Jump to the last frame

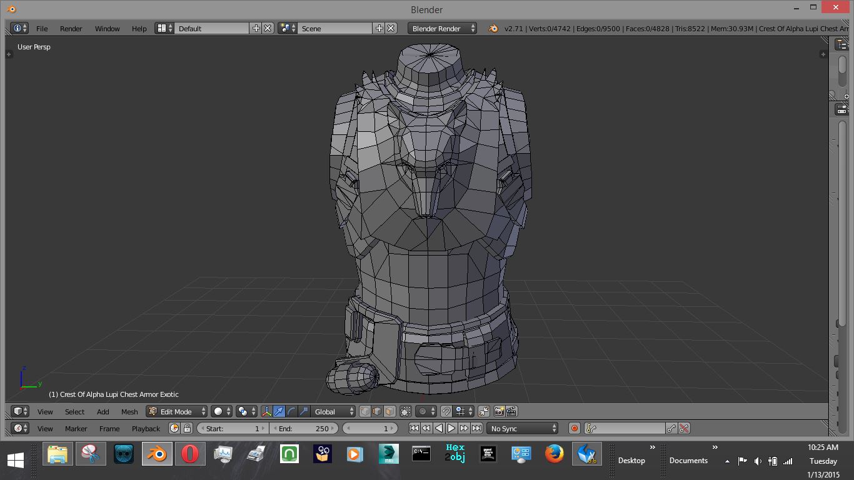476,428
